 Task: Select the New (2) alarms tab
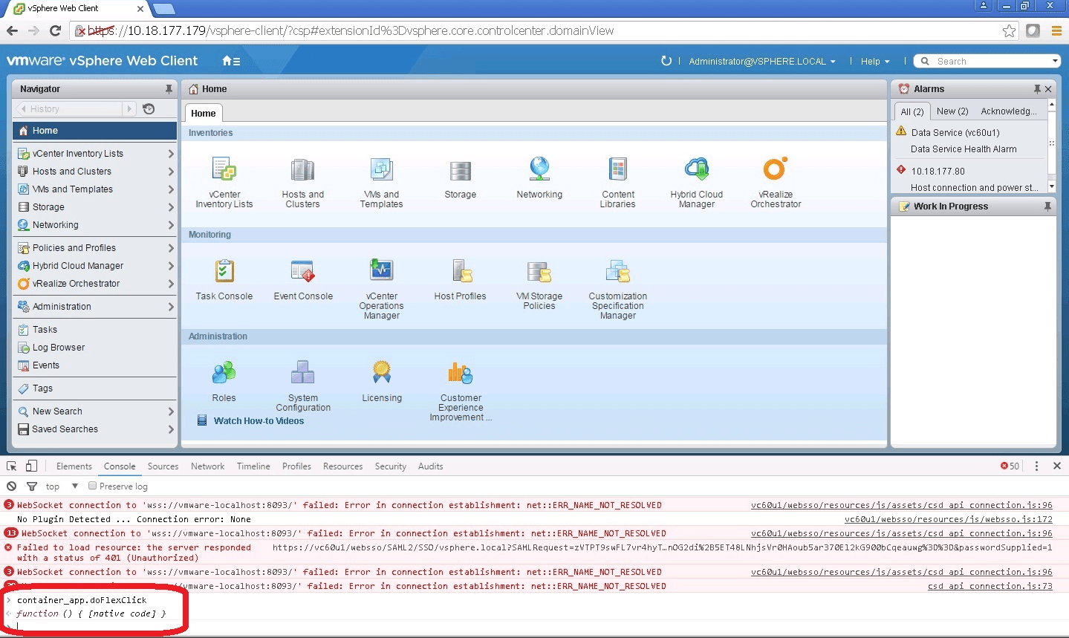(952, 111)
